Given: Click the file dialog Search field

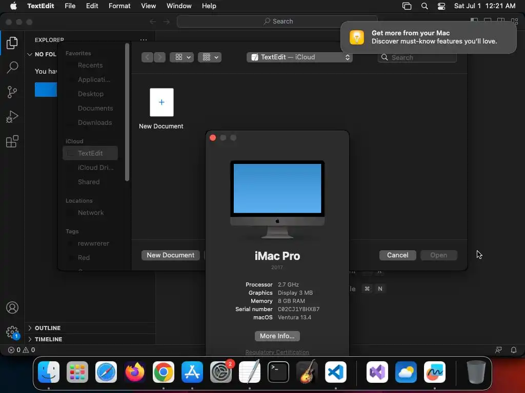Looking at the screenshot, I should pyautogui.click(x=417, y=57).
